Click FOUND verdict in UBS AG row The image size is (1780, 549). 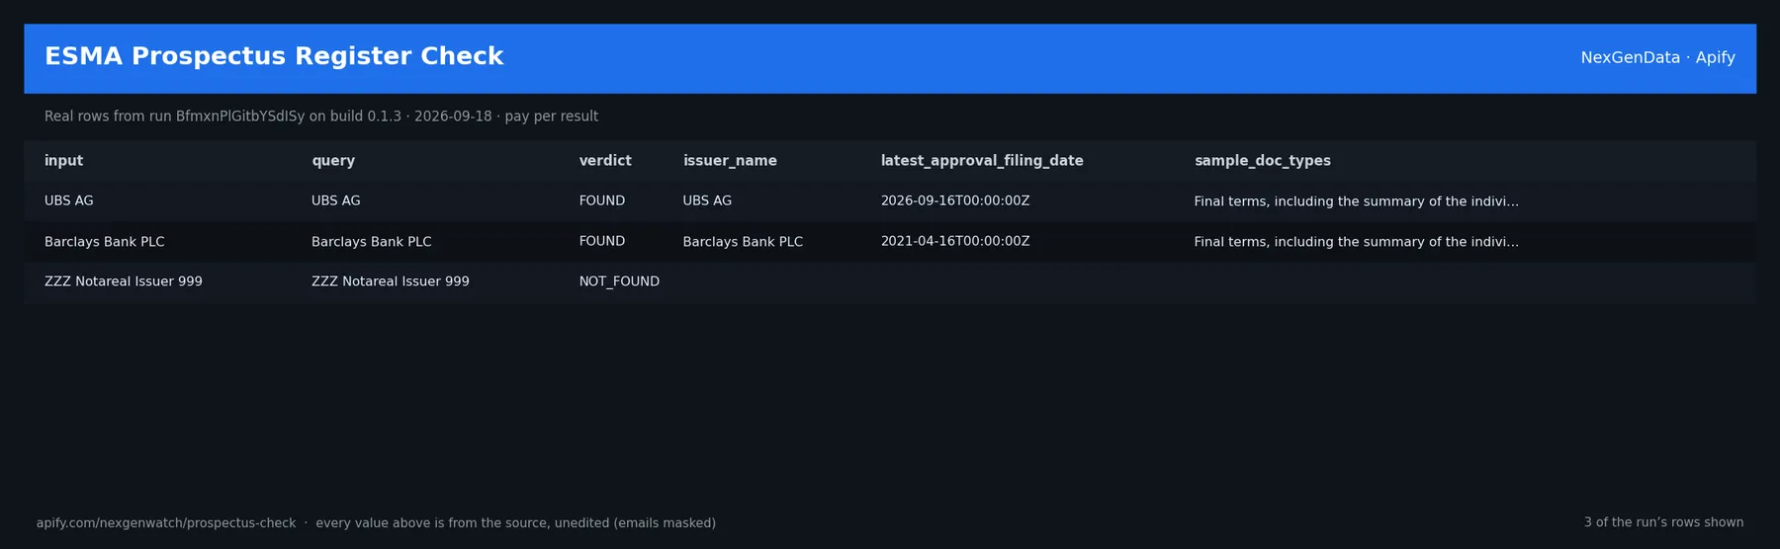pyautogui.click(x=602, y=201)
